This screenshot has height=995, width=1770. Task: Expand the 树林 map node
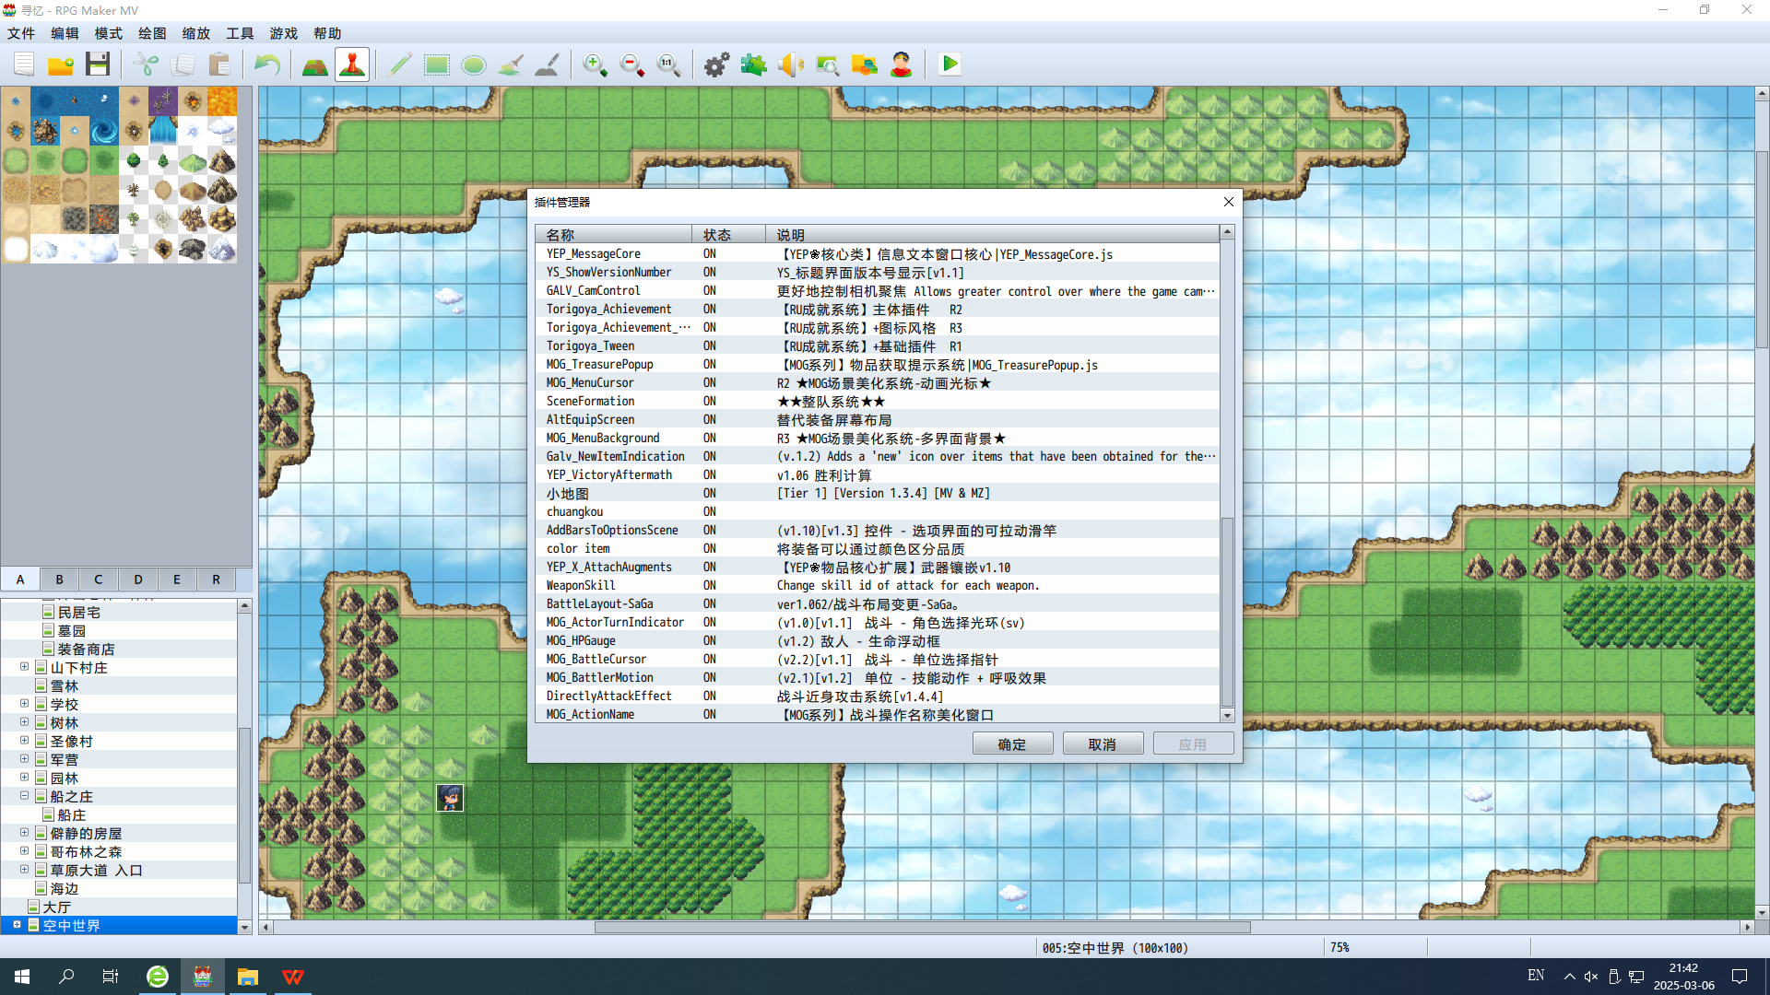[x=25, y=722]
